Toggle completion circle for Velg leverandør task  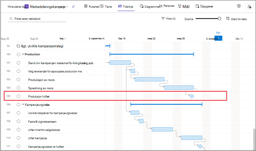coord(18,71)
